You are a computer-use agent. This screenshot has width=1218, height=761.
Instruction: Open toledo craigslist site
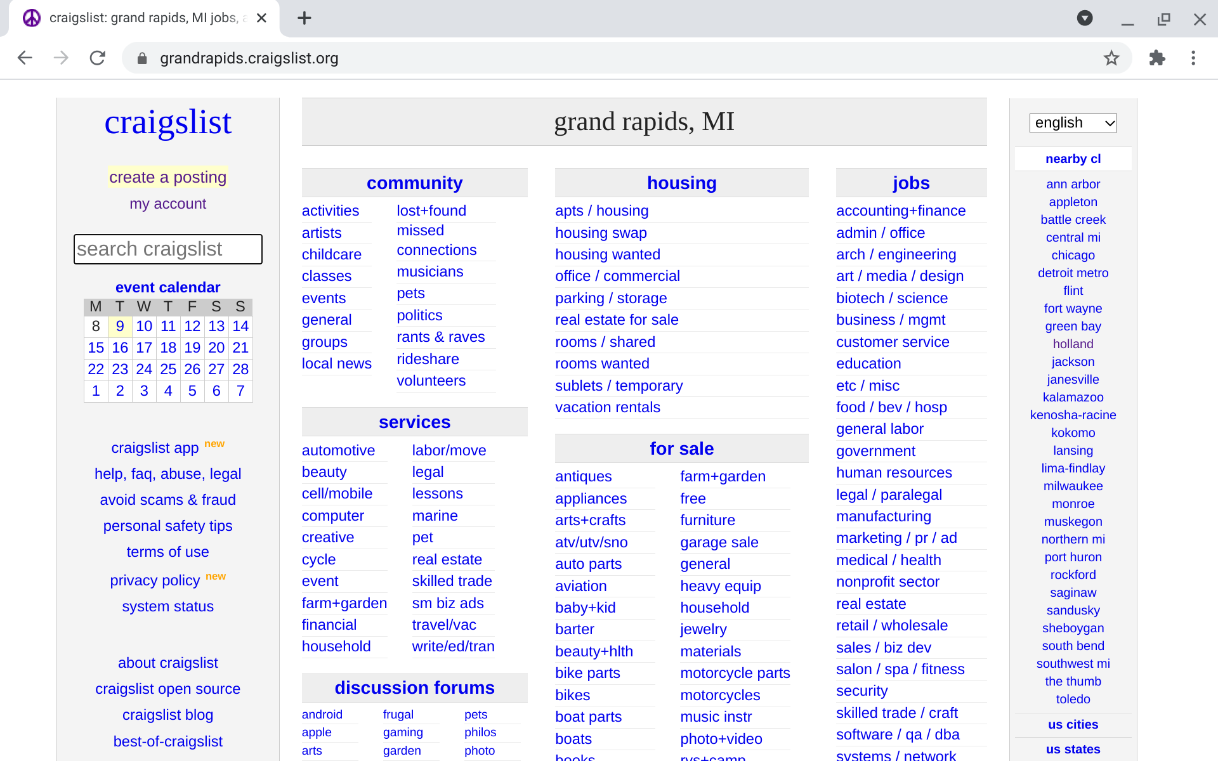(x=1073, y=699)
